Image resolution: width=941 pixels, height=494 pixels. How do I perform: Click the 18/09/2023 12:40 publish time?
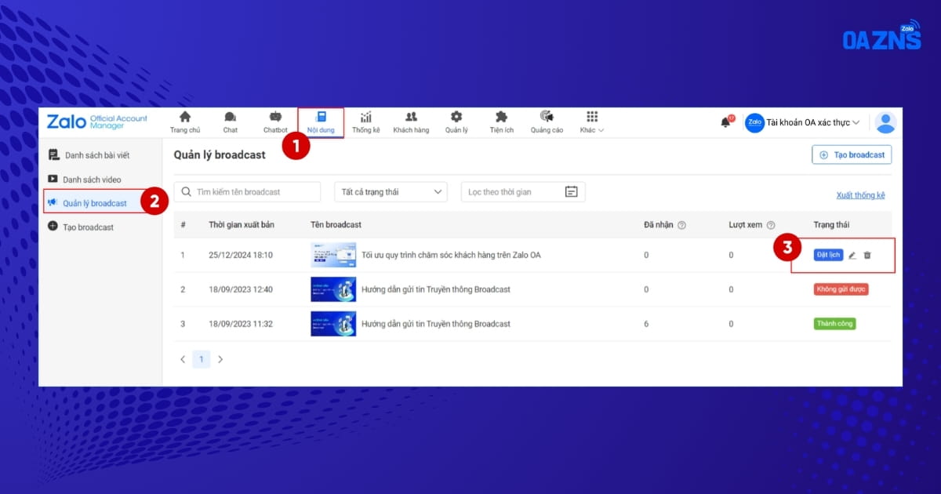241,289
